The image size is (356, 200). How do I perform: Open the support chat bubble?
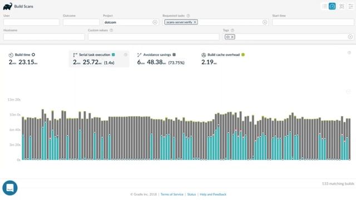10,188
